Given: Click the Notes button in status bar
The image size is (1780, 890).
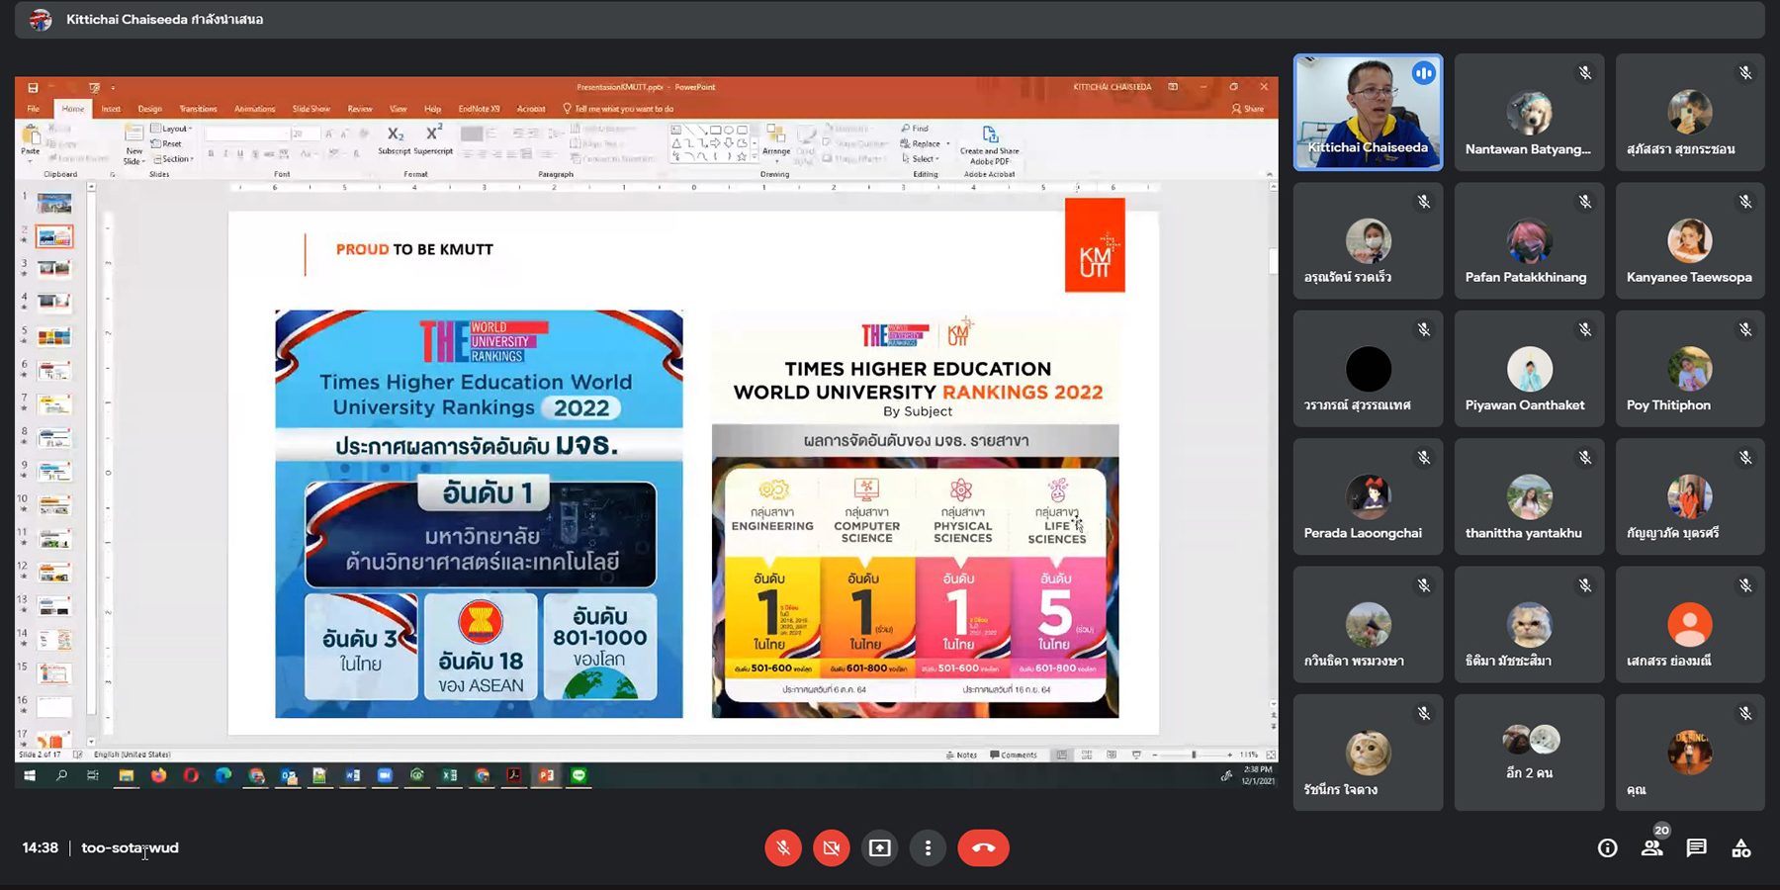Looking at the screenshot, I should pos(961,755).
